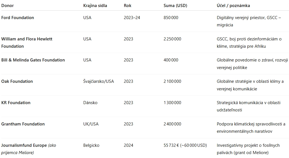Click Bill & Melinda Gates Foundation cell
This screenshot has width=289, height=158.
coord(33,60)
